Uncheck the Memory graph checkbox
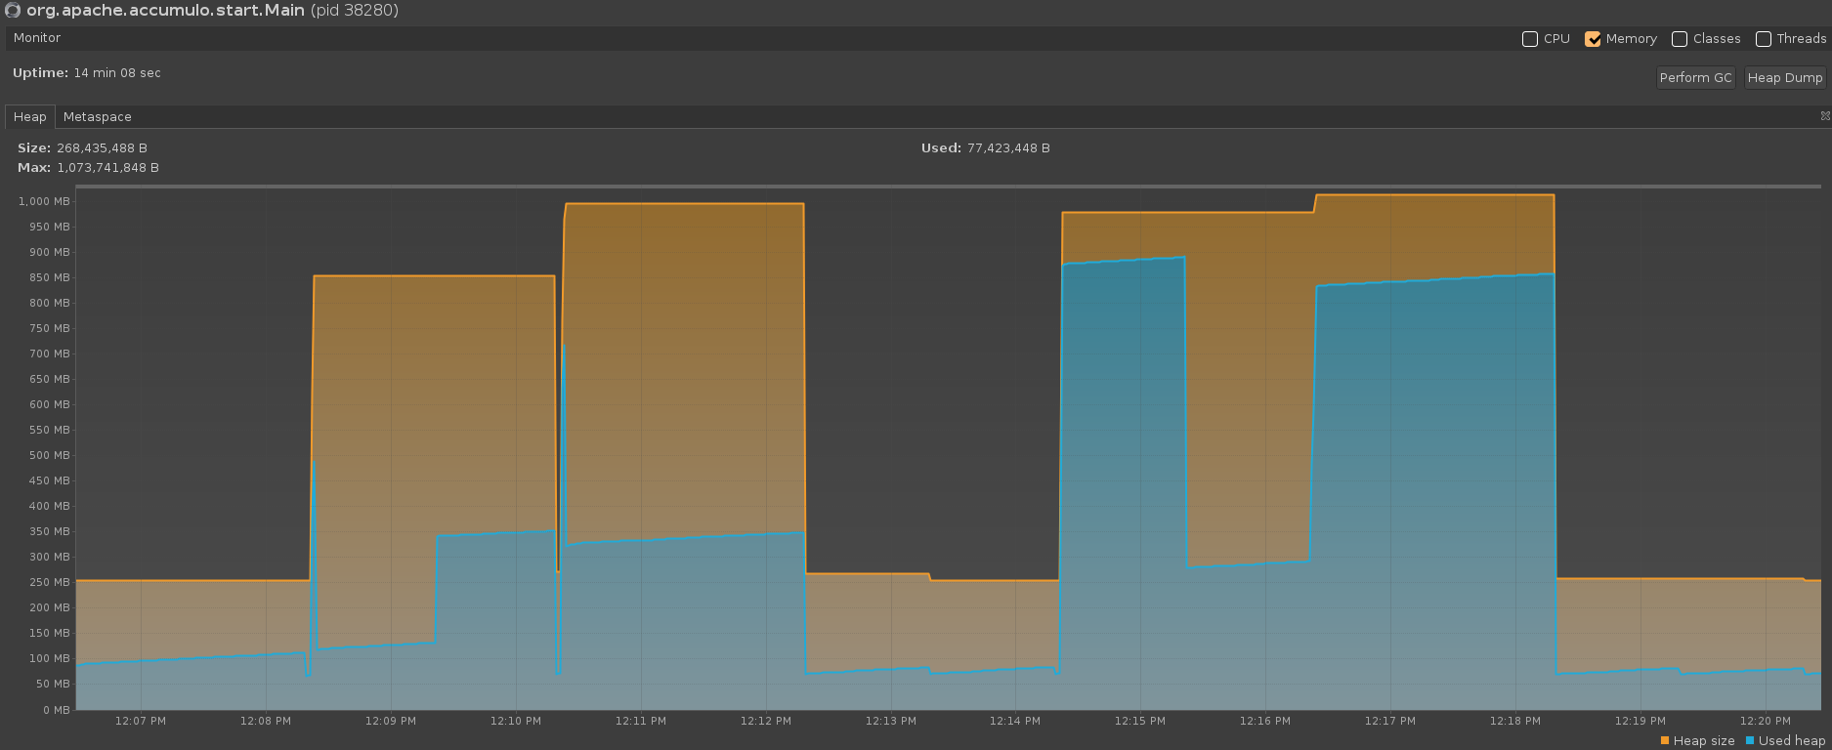 pyautogui.click(x=1593, y=39)
